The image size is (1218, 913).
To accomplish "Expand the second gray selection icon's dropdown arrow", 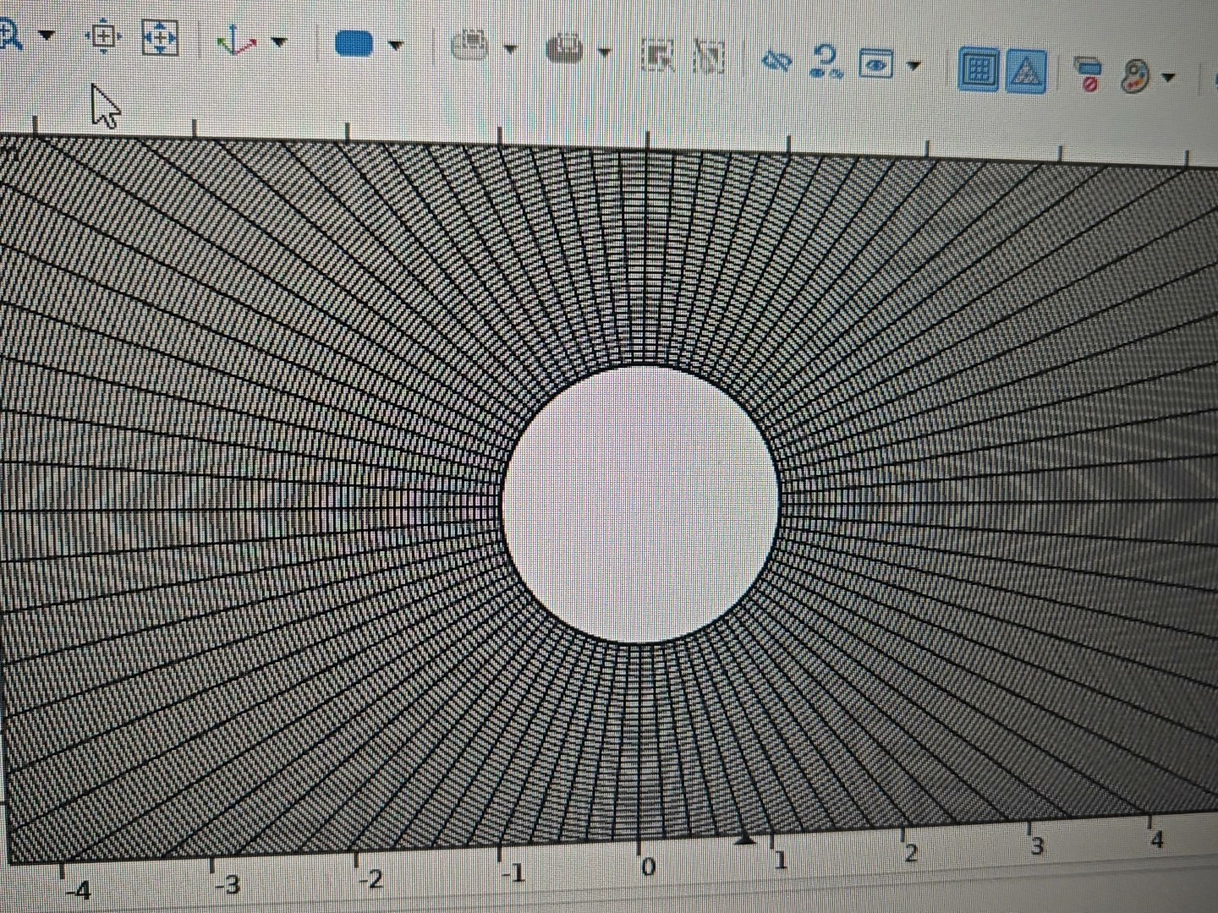I will pos(604,52).
